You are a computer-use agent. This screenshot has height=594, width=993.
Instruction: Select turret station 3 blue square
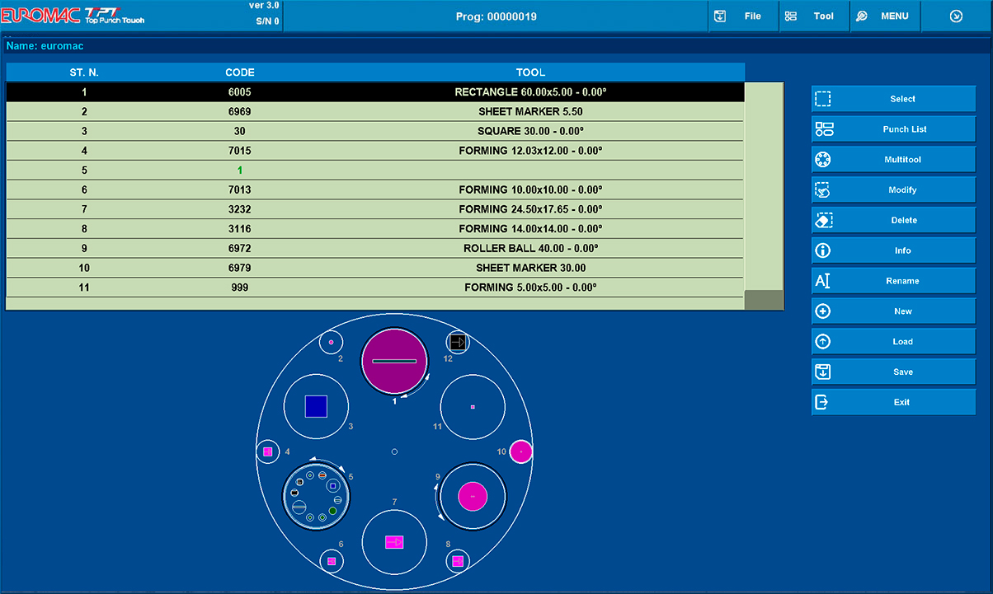click(x=316, y=406)
